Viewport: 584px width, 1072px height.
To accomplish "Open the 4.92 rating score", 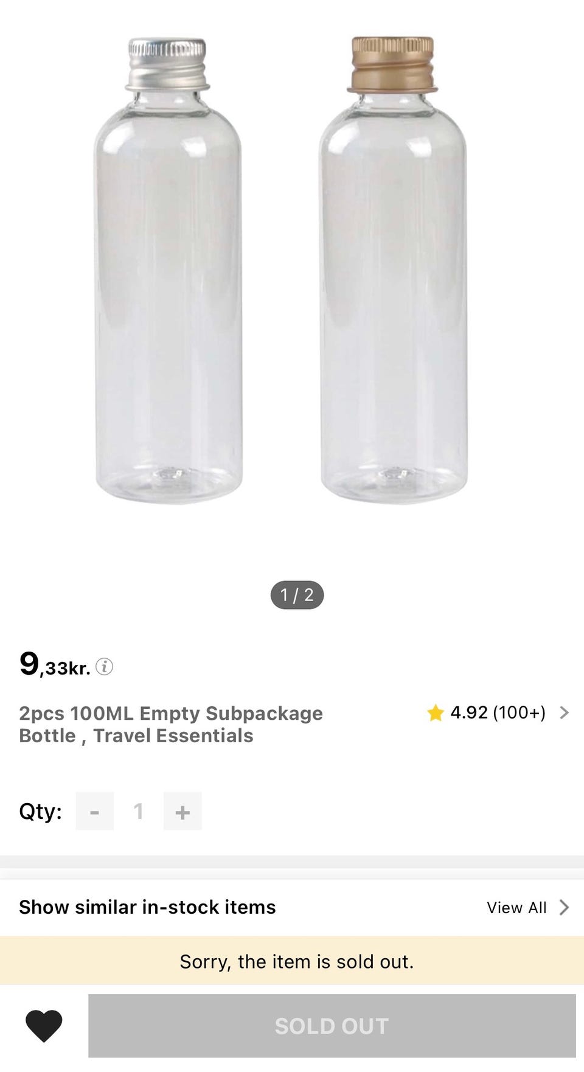I will tap(469, 712).
